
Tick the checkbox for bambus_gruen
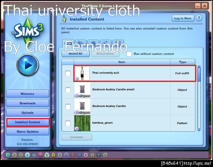point(68,123)
